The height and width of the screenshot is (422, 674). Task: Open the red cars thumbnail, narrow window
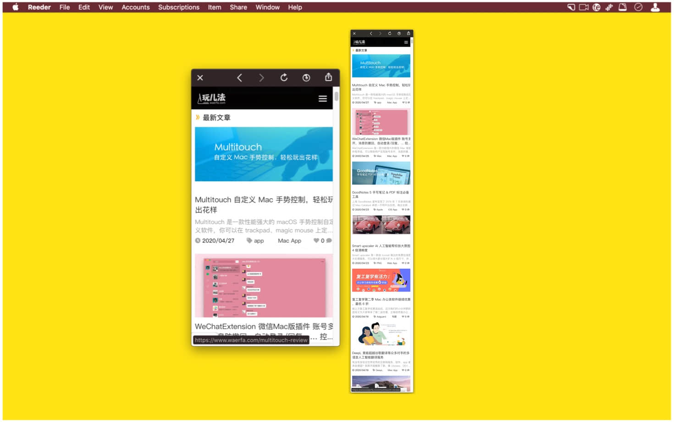(x=381, y=225)
